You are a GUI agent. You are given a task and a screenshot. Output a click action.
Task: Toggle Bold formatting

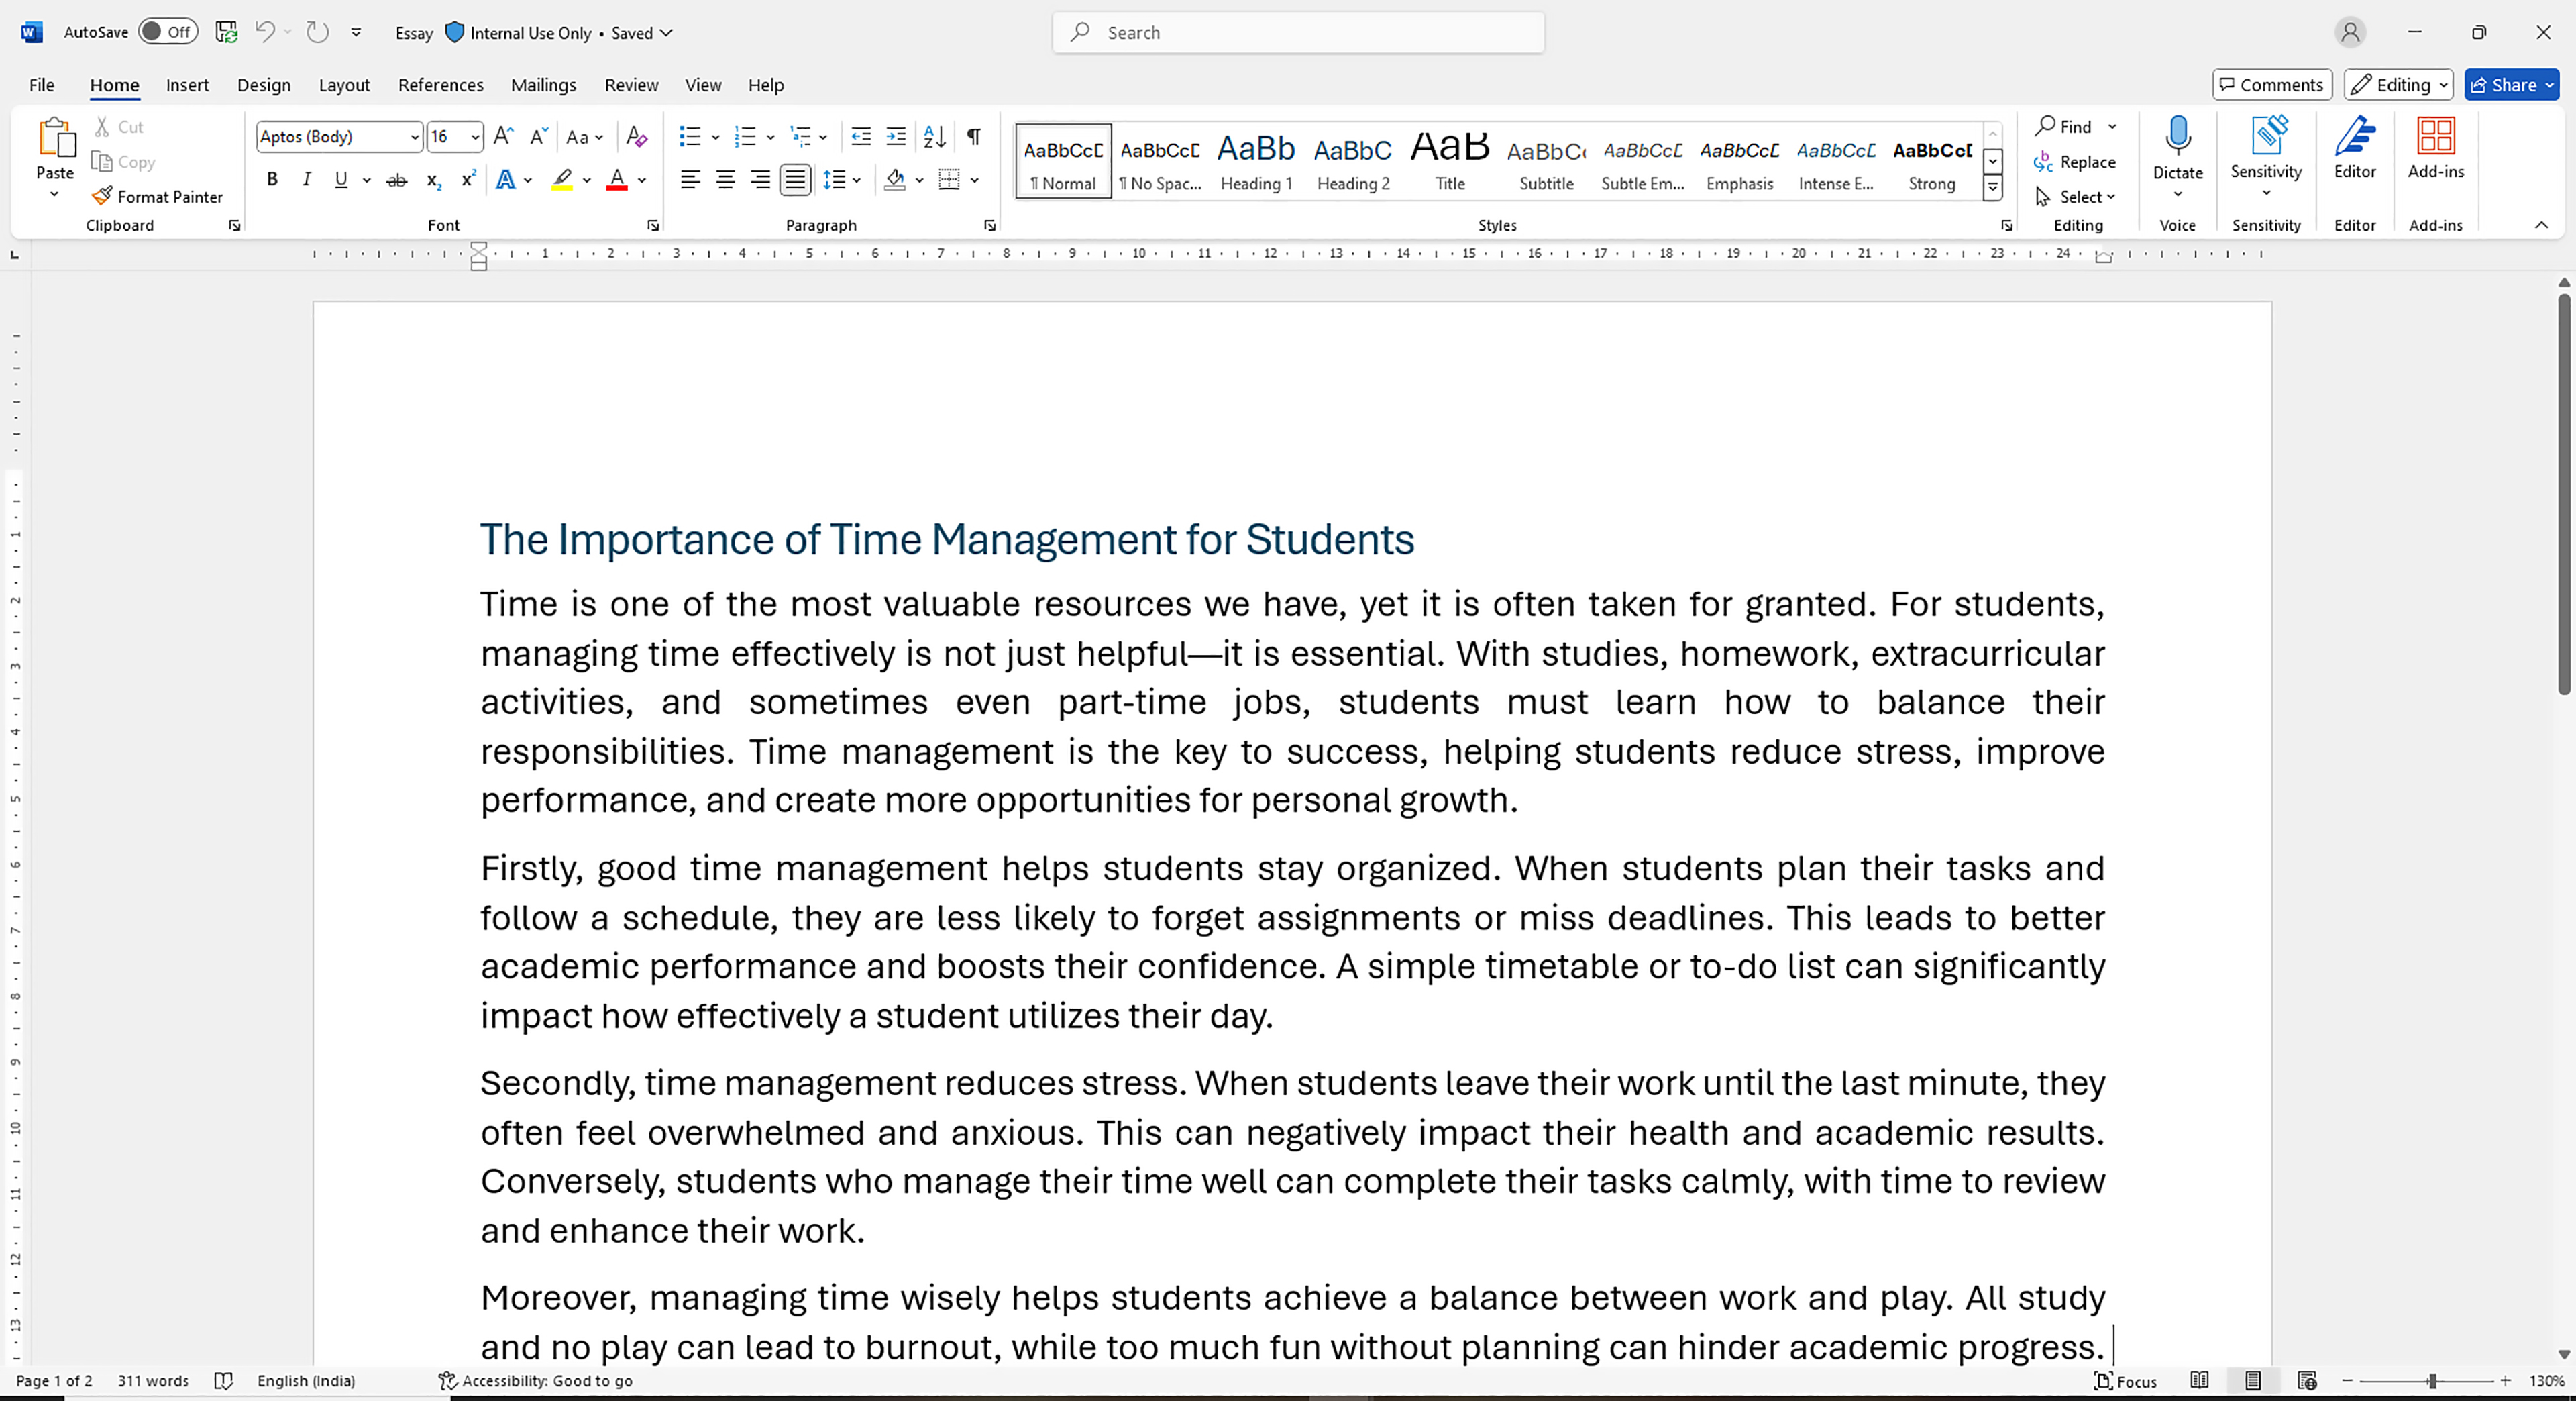coord(272,180)
